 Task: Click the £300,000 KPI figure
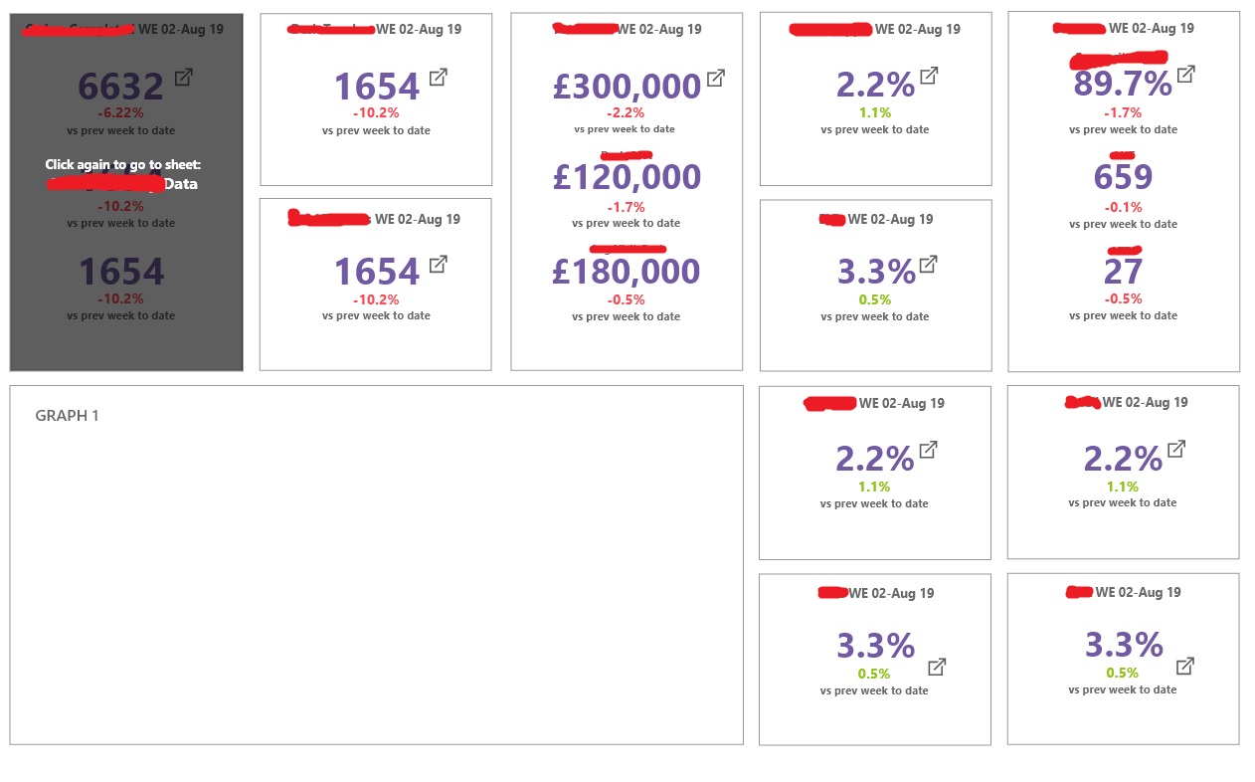627,87
